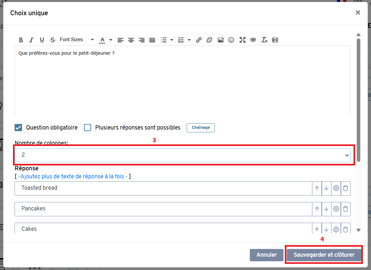
Task: Insert a link via the toolbar
Action: [x=199, y=40]
